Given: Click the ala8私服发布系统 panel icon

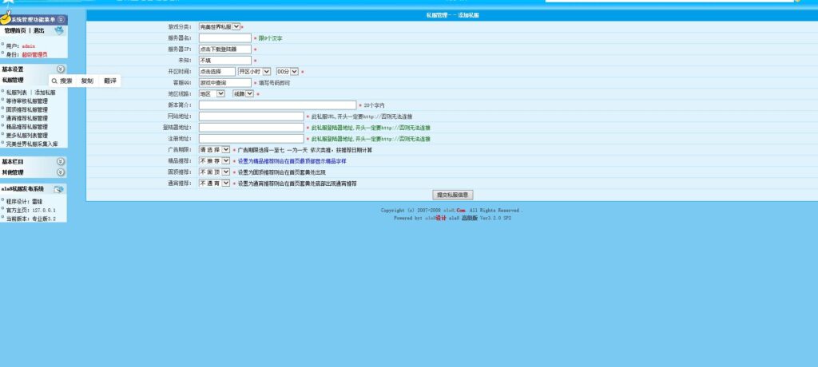Looking at the screenshot, I should [x=58, y=189].
